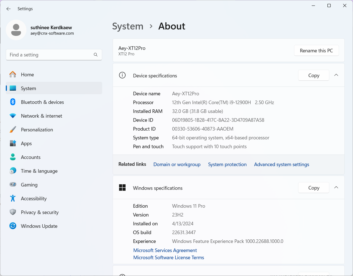Click the Gaming controller icon
Viewport: 353px width, 276px height.
pyautogui.click(x=13, y=185)
